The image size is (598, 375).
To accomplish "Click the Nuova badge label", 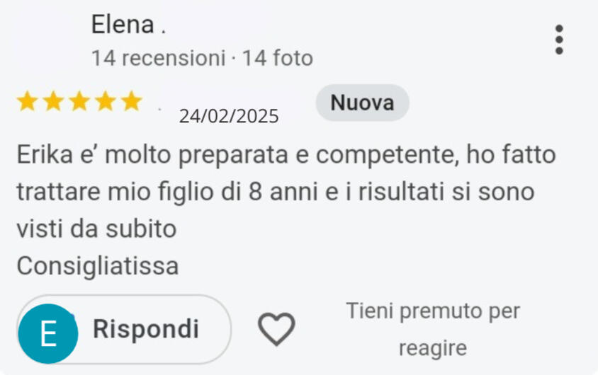I will point(362,103).
